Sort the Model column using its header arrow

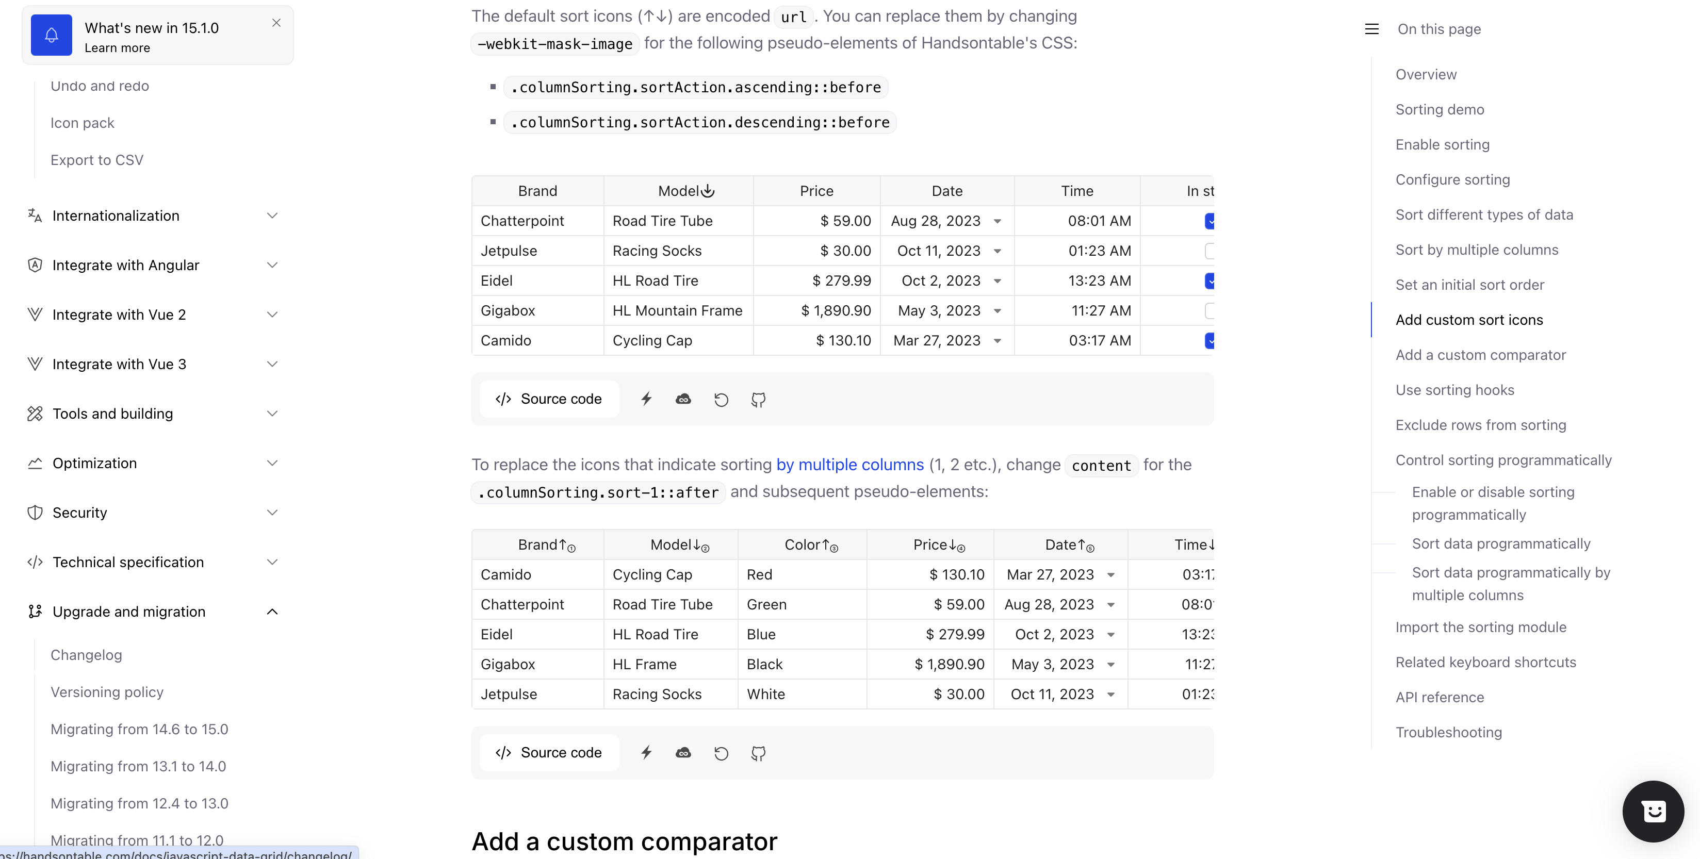pyautogui.click(x=708, y=191)
